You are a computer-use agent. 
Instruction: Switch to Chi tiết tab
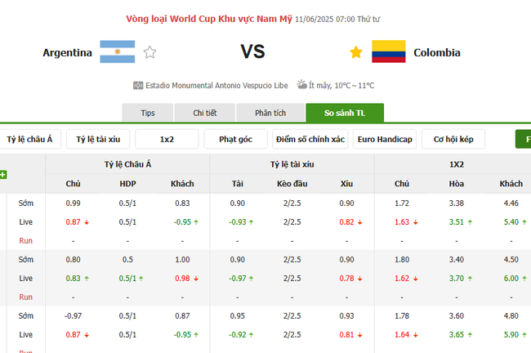(x=205, y=113)
